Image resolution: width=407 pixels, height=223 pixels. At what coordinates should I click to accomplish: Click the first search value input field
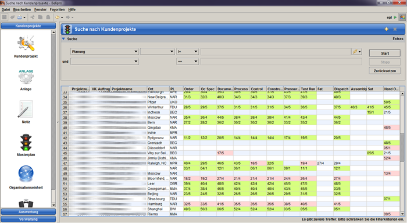click(276, 51)
